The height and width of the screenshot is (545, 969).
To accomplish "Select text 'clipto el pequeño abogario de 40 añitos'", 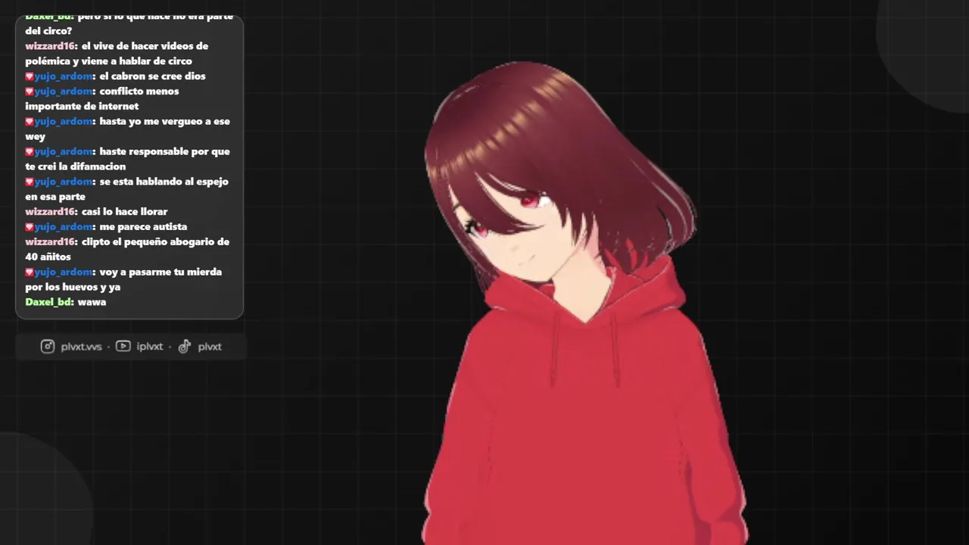I will click(x=127, y=250).
